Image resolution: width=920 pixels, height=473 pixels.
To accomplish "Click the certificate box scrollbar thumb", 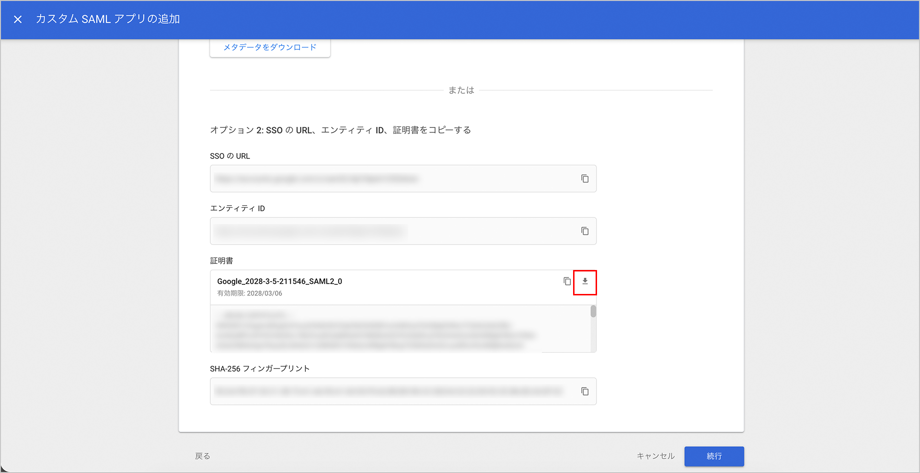I will (x=593, y=312).
